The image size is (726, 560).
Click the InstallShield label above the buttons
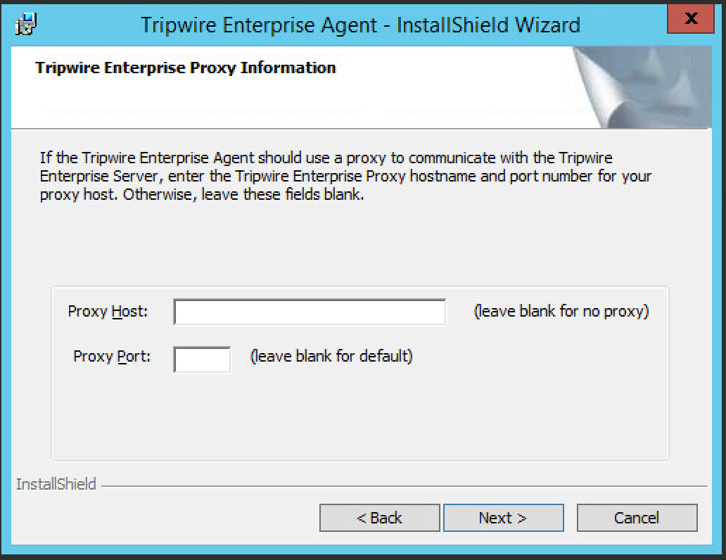pyautogui.click(x=56, y=485)
